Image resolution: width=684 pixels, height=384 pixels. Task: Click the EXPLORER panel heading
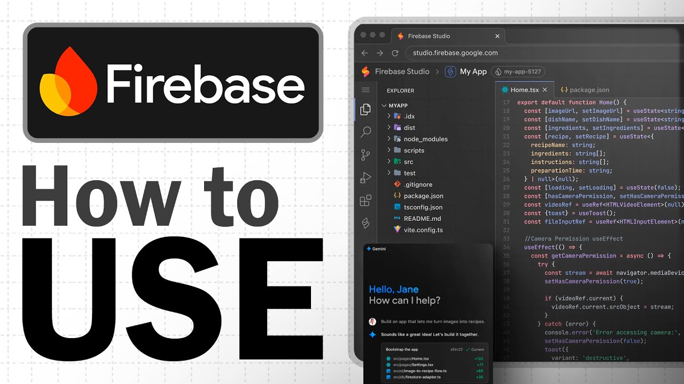[400, 91]
